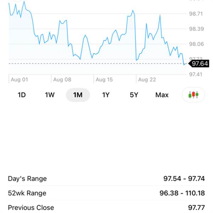Screen dimensions: 213x213
Task: Tap the Aug 15 date label
Action: coord(104,80)
